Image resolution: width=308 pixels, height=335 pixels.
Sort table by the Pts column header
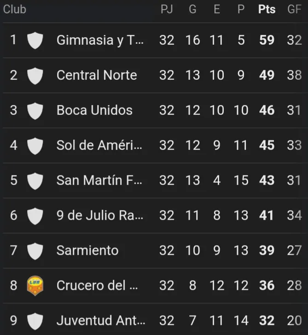[267, 9]
